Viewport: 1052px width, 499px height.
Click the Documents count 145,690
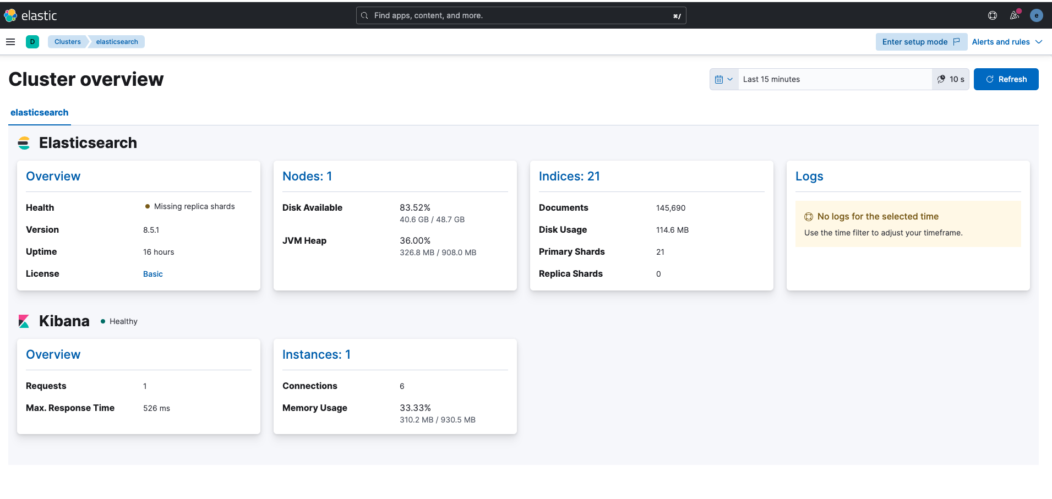coord(671,208)
